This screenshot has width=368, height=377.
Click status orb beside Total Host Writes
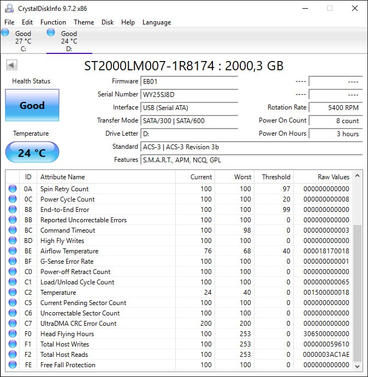point(13,344)
